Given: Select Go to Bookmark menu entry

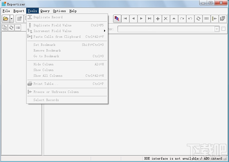Looking at the screenshot, I should click(67, 56).
